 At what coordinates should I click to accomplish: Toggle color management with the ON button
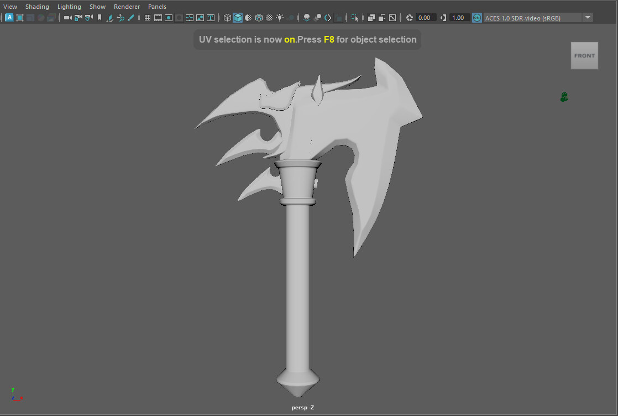pos(476,17)
